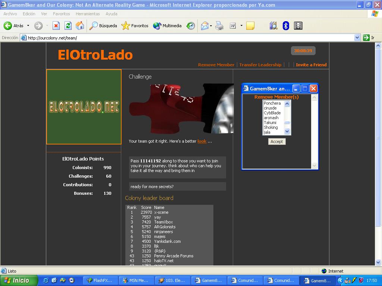Viewport: 382px width, 286px height.
Task: Click the Mail envelope icon
Action: click(205, 26)
